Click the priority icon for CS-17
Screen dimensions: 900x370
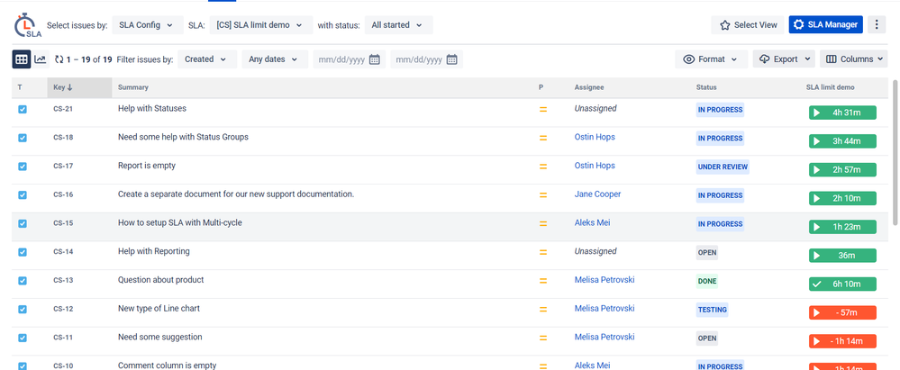(543, 167)
